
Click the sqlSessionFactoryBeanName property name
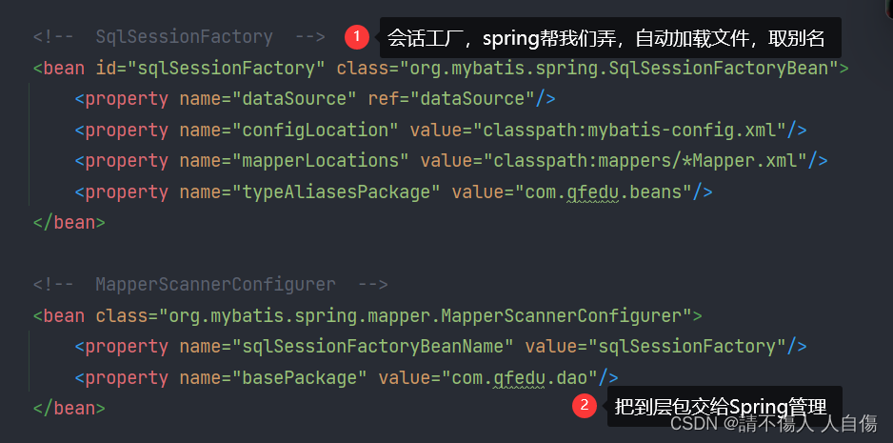372,346
